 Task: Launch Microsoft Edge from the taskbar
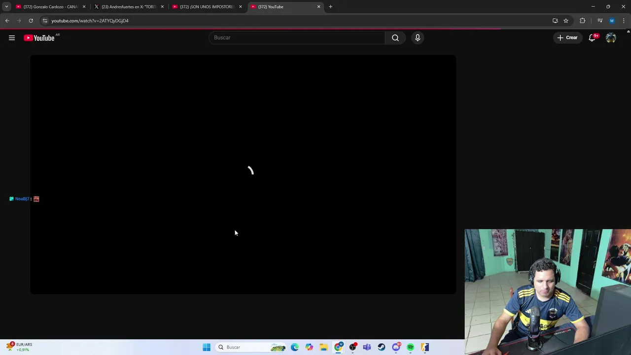click(295, 347)
